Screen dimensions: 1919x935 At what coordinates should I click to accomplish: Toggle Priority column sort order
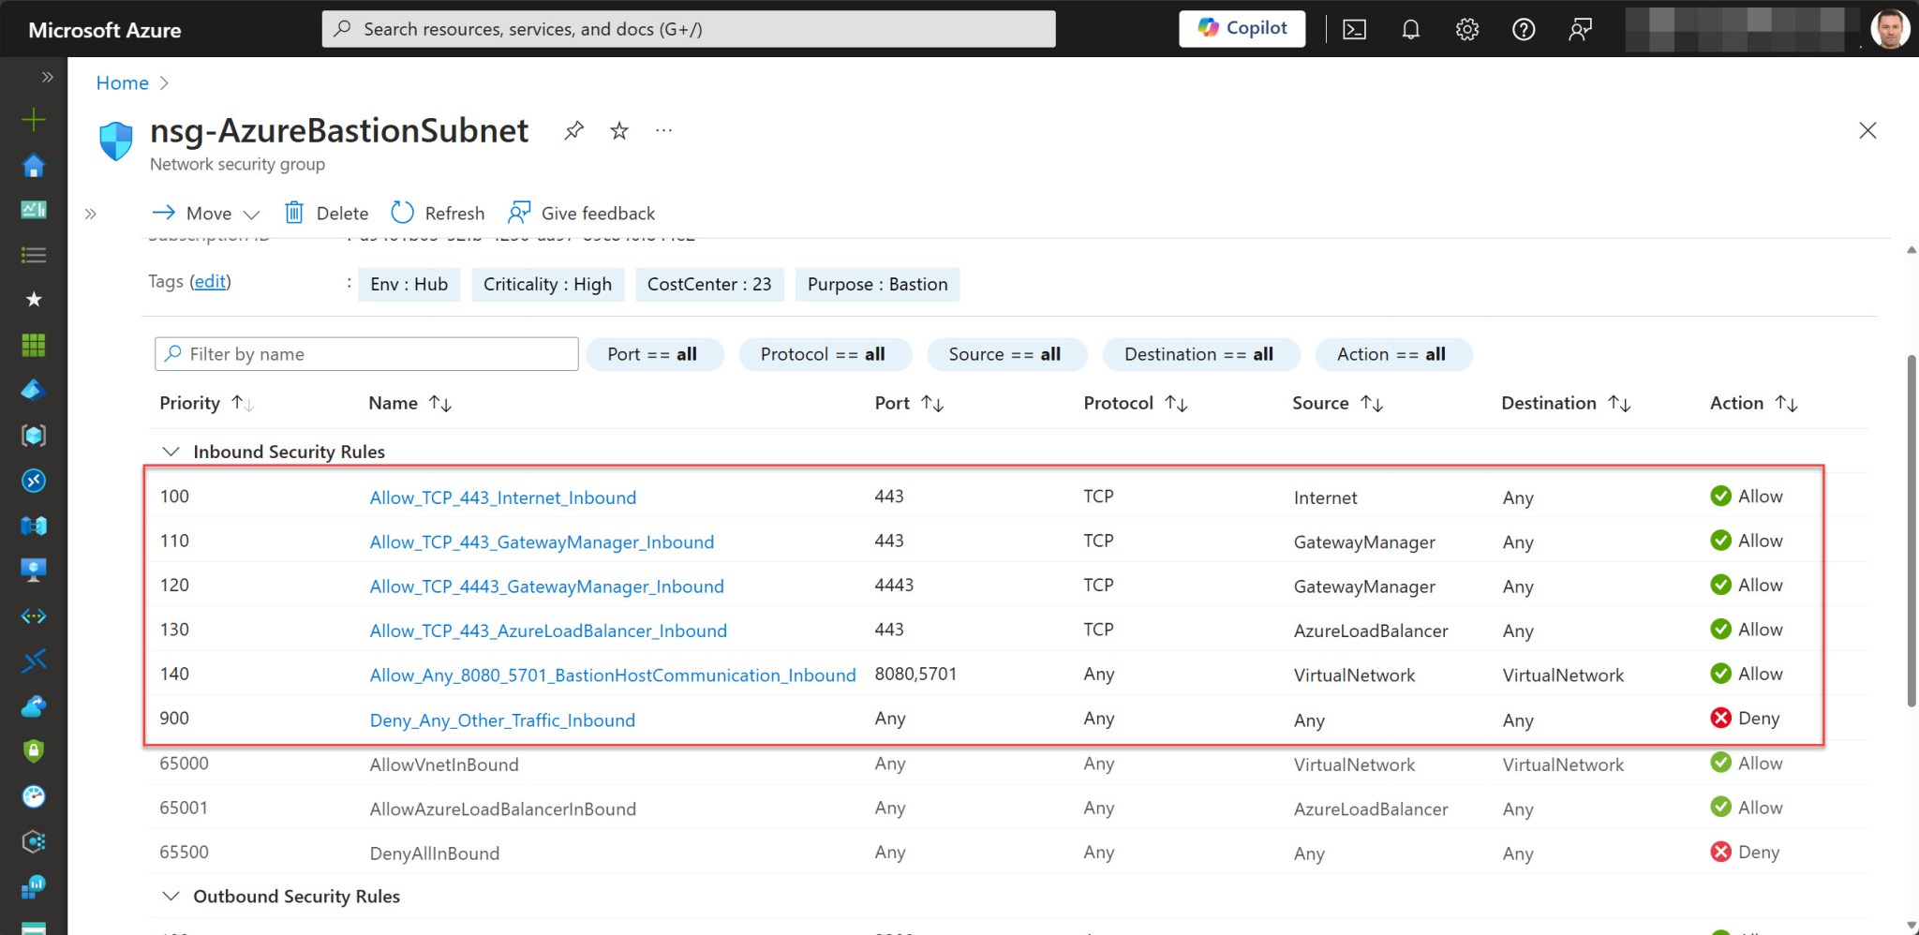click(x=242, y=403)
